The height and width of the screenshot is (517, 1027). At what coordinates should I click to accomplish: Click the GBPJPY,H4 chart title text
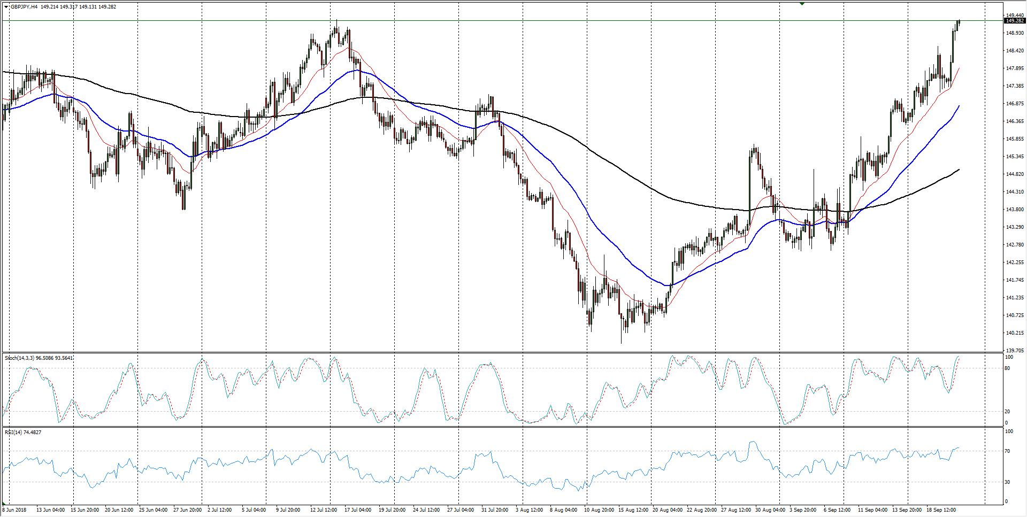click(24, 7)
